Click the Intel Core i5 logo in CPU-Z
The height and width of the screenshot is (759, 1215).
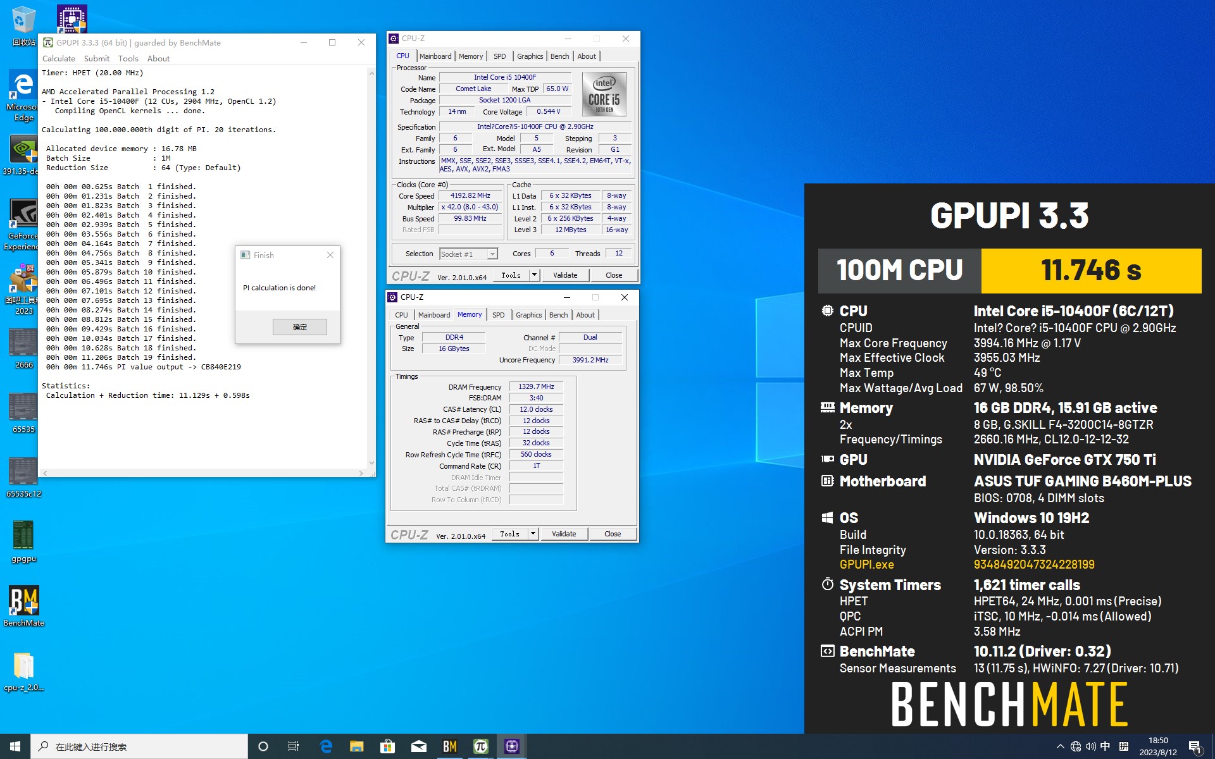604,94
